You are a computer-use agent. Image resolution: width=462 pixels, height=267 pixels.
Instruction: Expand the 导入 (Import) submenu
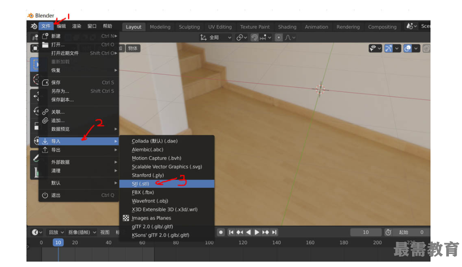coord(79,141)
